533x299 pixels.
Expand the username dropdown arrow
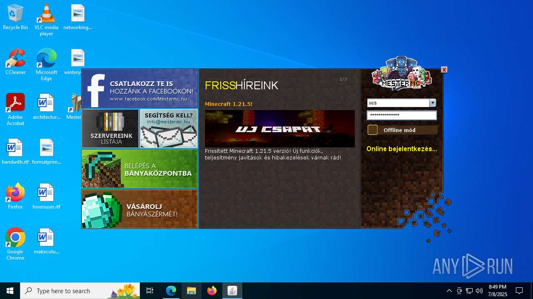[x=433, y=103]
